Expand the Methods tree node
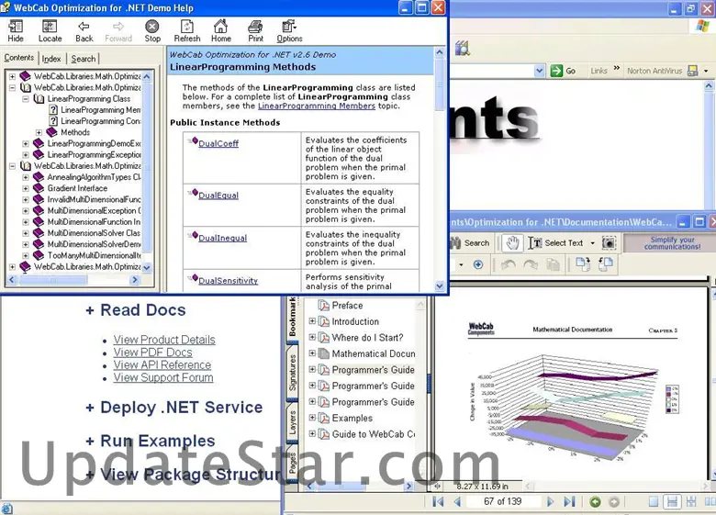This screenshot has height=515, width=716. 39,132
